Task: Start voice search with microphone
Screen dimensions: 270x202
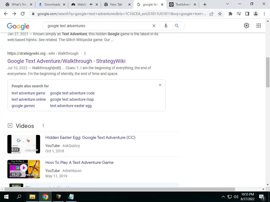Action: pyautogui.click(x=166, y=26)
